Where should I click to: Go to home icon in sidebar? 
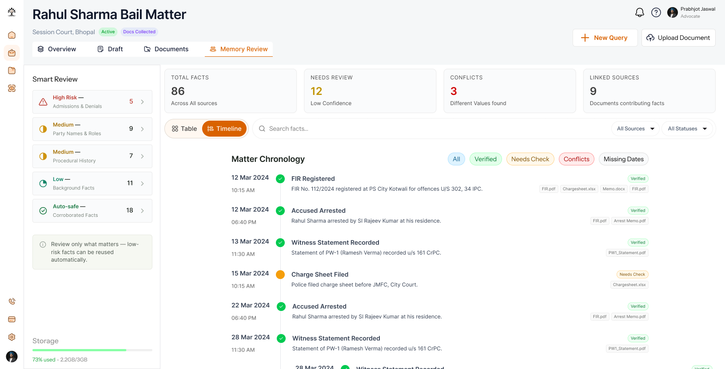pyautogui.click(x=12, y=35)
